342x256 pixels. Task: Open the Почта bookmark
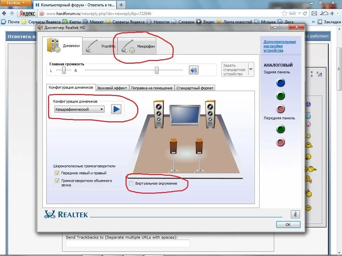point(10,22)
